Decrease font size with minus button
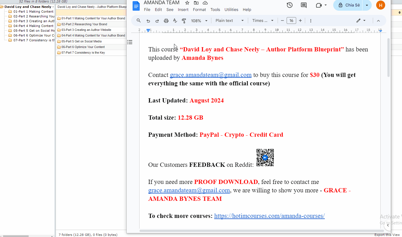402x237 pixels. (282, 20)
